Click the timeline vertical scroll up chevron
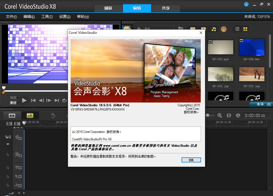This screenshot has height=196, width=273. tap(270, 131)
